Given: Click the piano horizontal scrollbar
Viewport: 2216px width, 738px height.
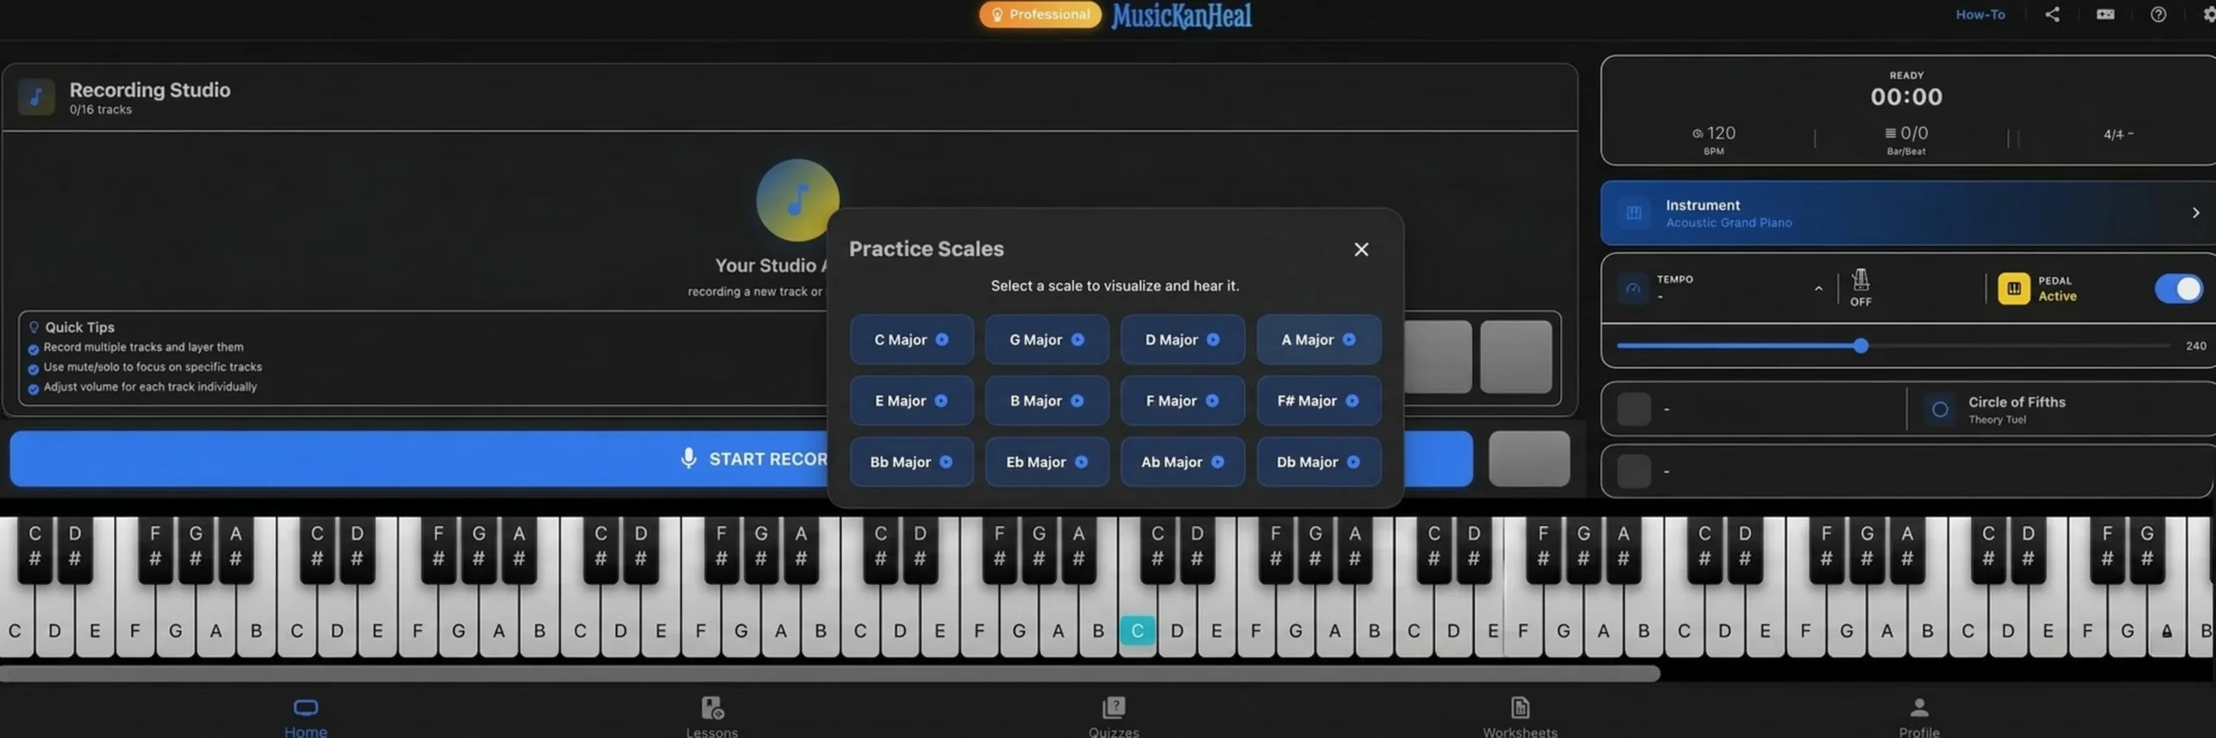Looking at the screenshot, I should pos(829,673).
